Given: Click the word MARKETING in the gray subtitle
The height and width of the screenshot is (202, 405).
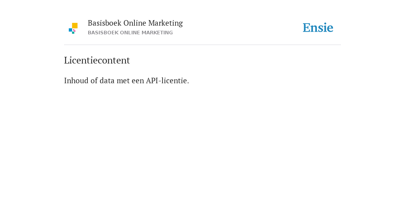Looking at the screenshot, I should [157, 33].
